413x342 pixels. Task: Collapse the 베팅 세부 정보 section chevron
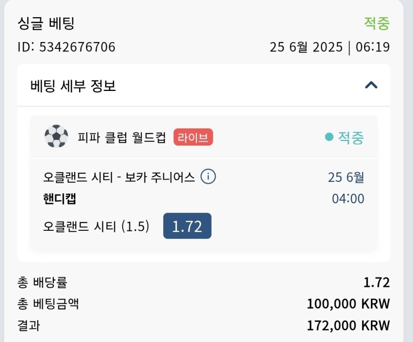point(371,85)
